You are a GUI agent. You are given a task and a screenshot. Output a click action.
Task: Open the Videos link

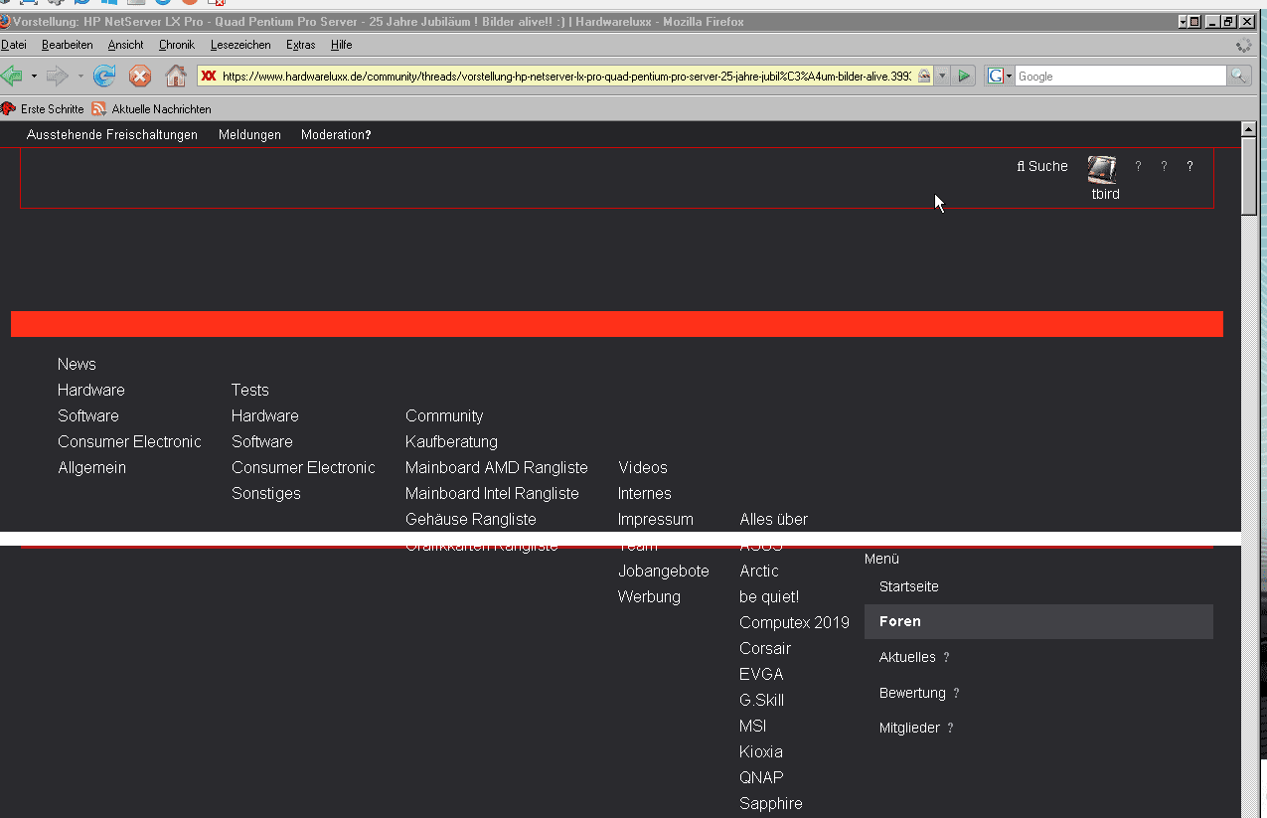point(643,467)
